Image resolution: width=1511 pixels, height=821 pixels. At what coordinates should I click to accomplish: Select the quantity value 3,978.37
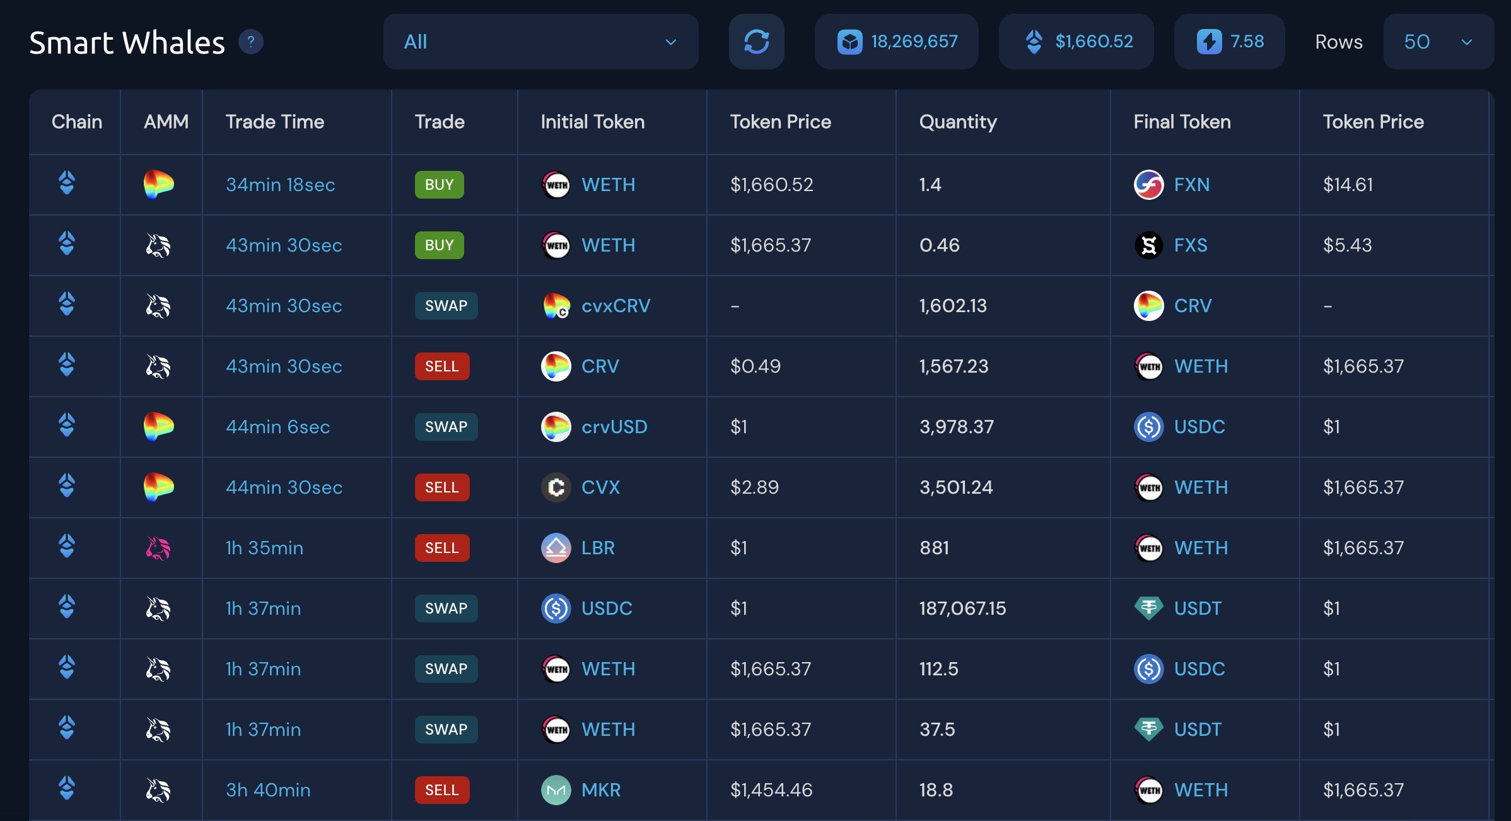pyautogui.click(x=957, y=427)
